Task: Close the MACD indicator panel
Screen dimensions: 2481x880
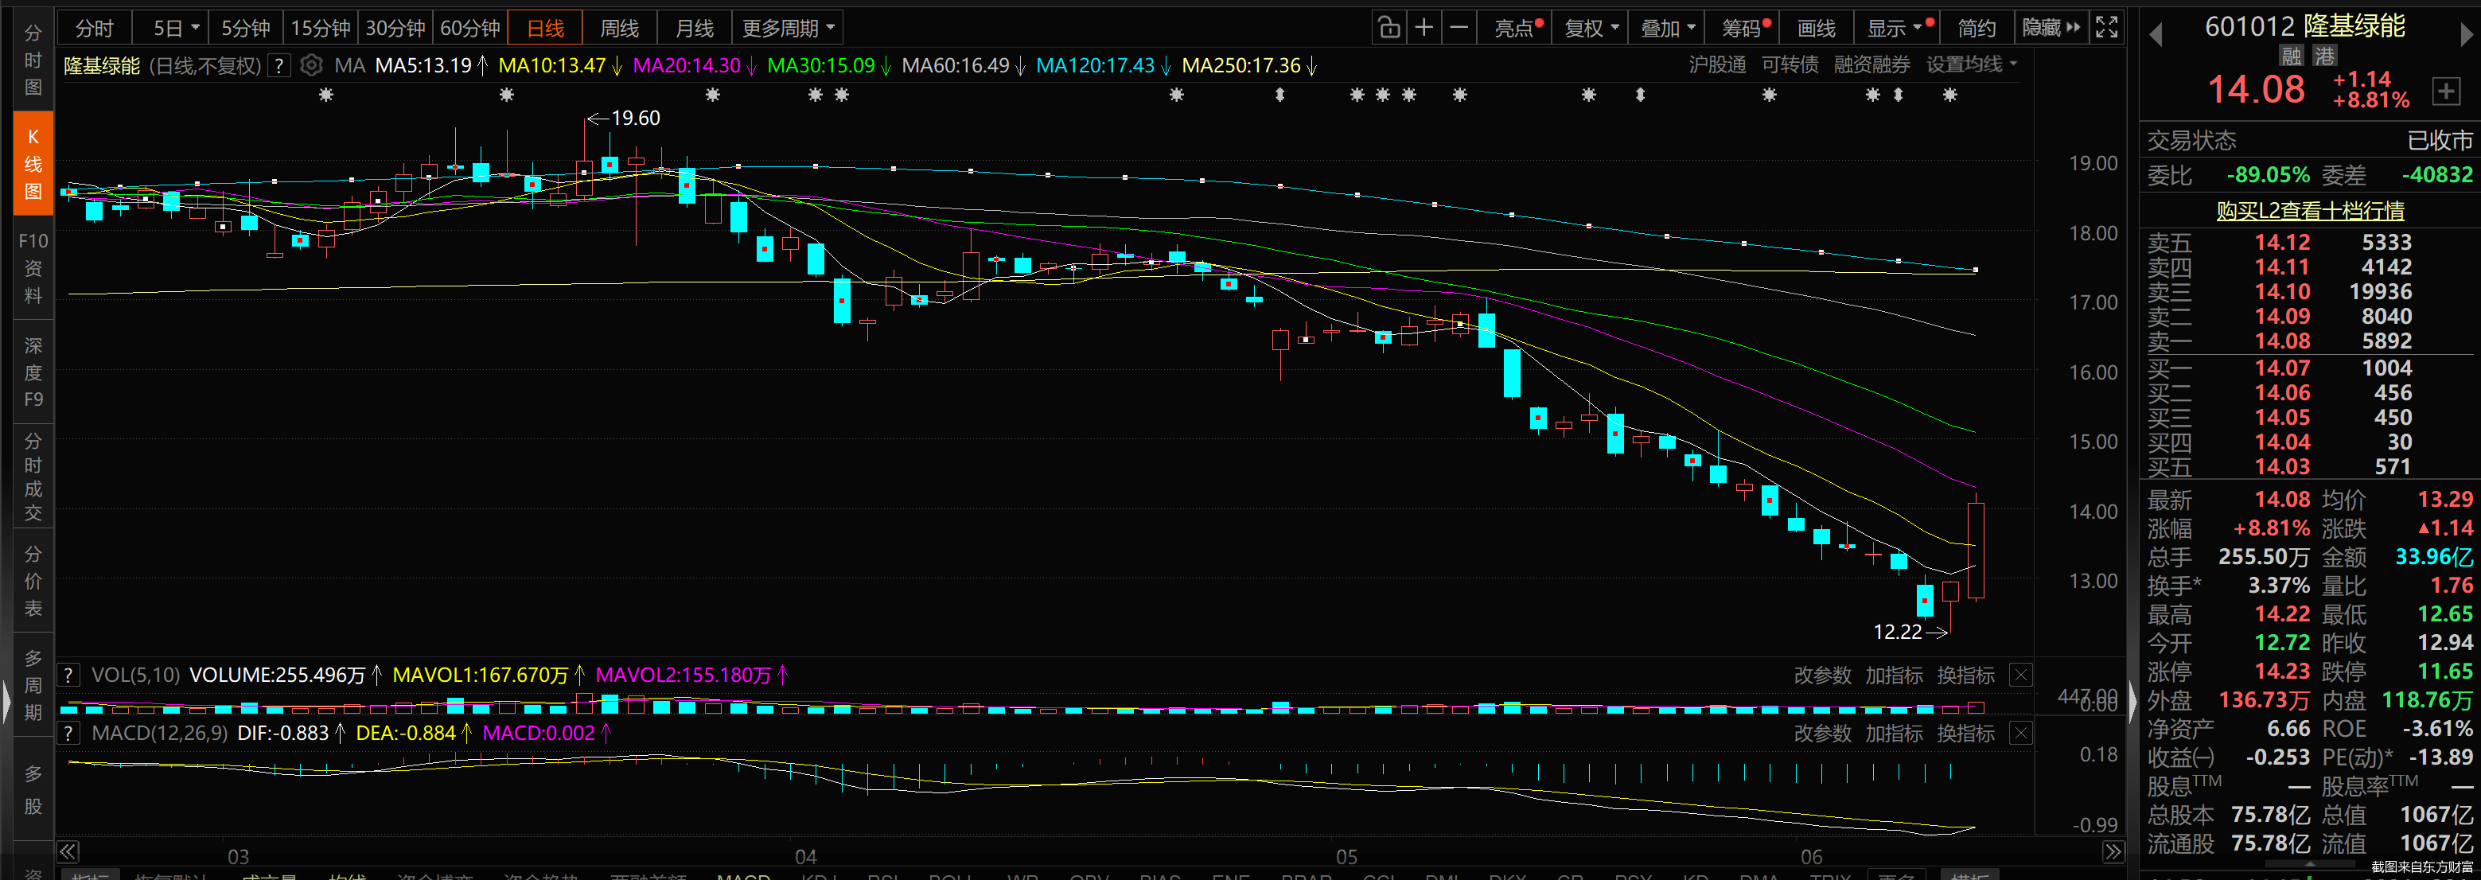Action: click(2020, 733)
